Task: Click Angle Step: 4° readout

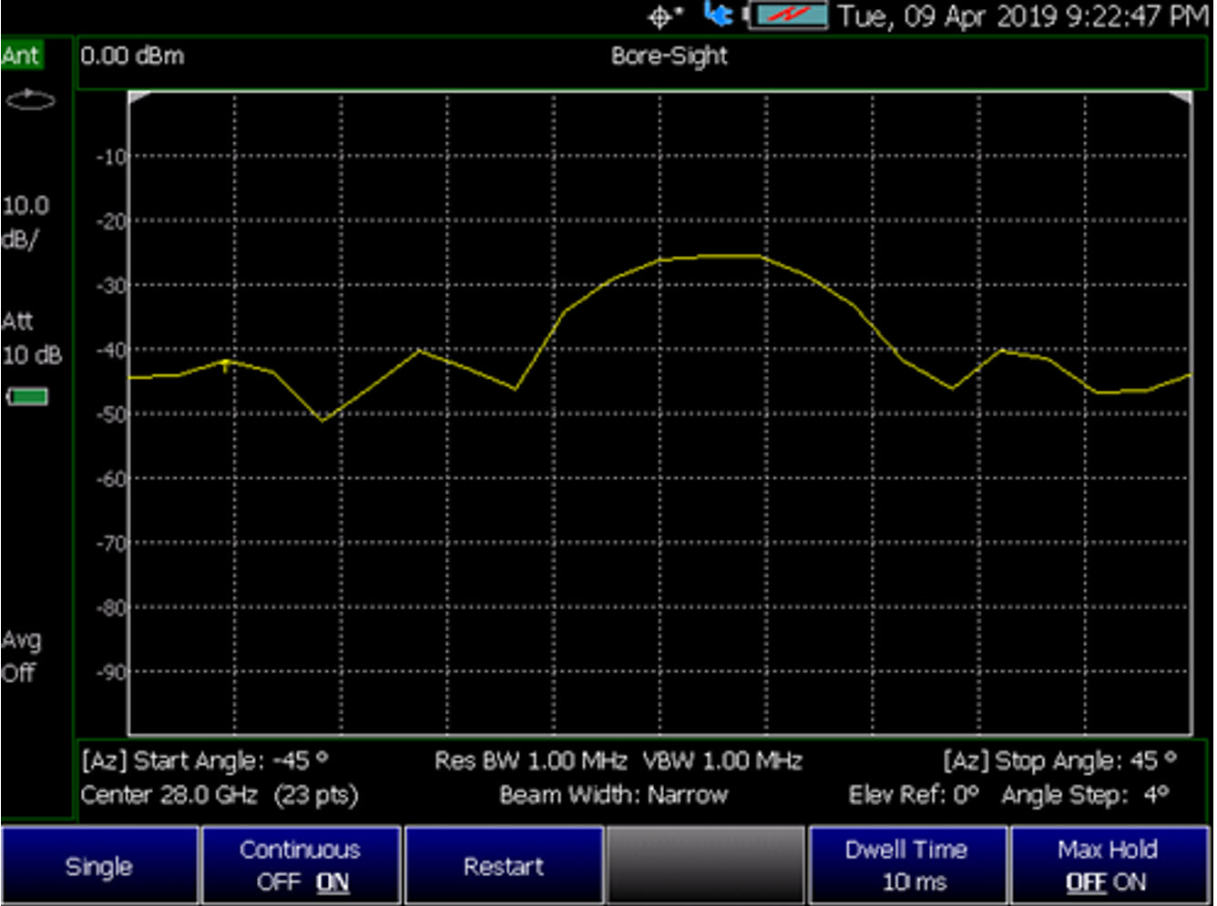Action: (x=1085, y=795)
